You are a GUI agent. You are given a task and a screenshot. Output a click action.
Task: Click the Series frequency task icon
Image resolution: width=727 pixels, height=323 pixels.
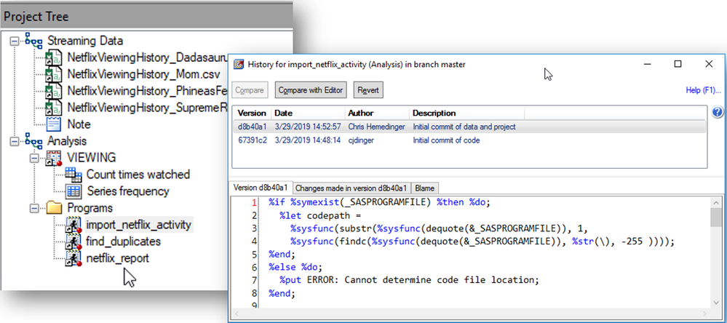pos(73,191)
